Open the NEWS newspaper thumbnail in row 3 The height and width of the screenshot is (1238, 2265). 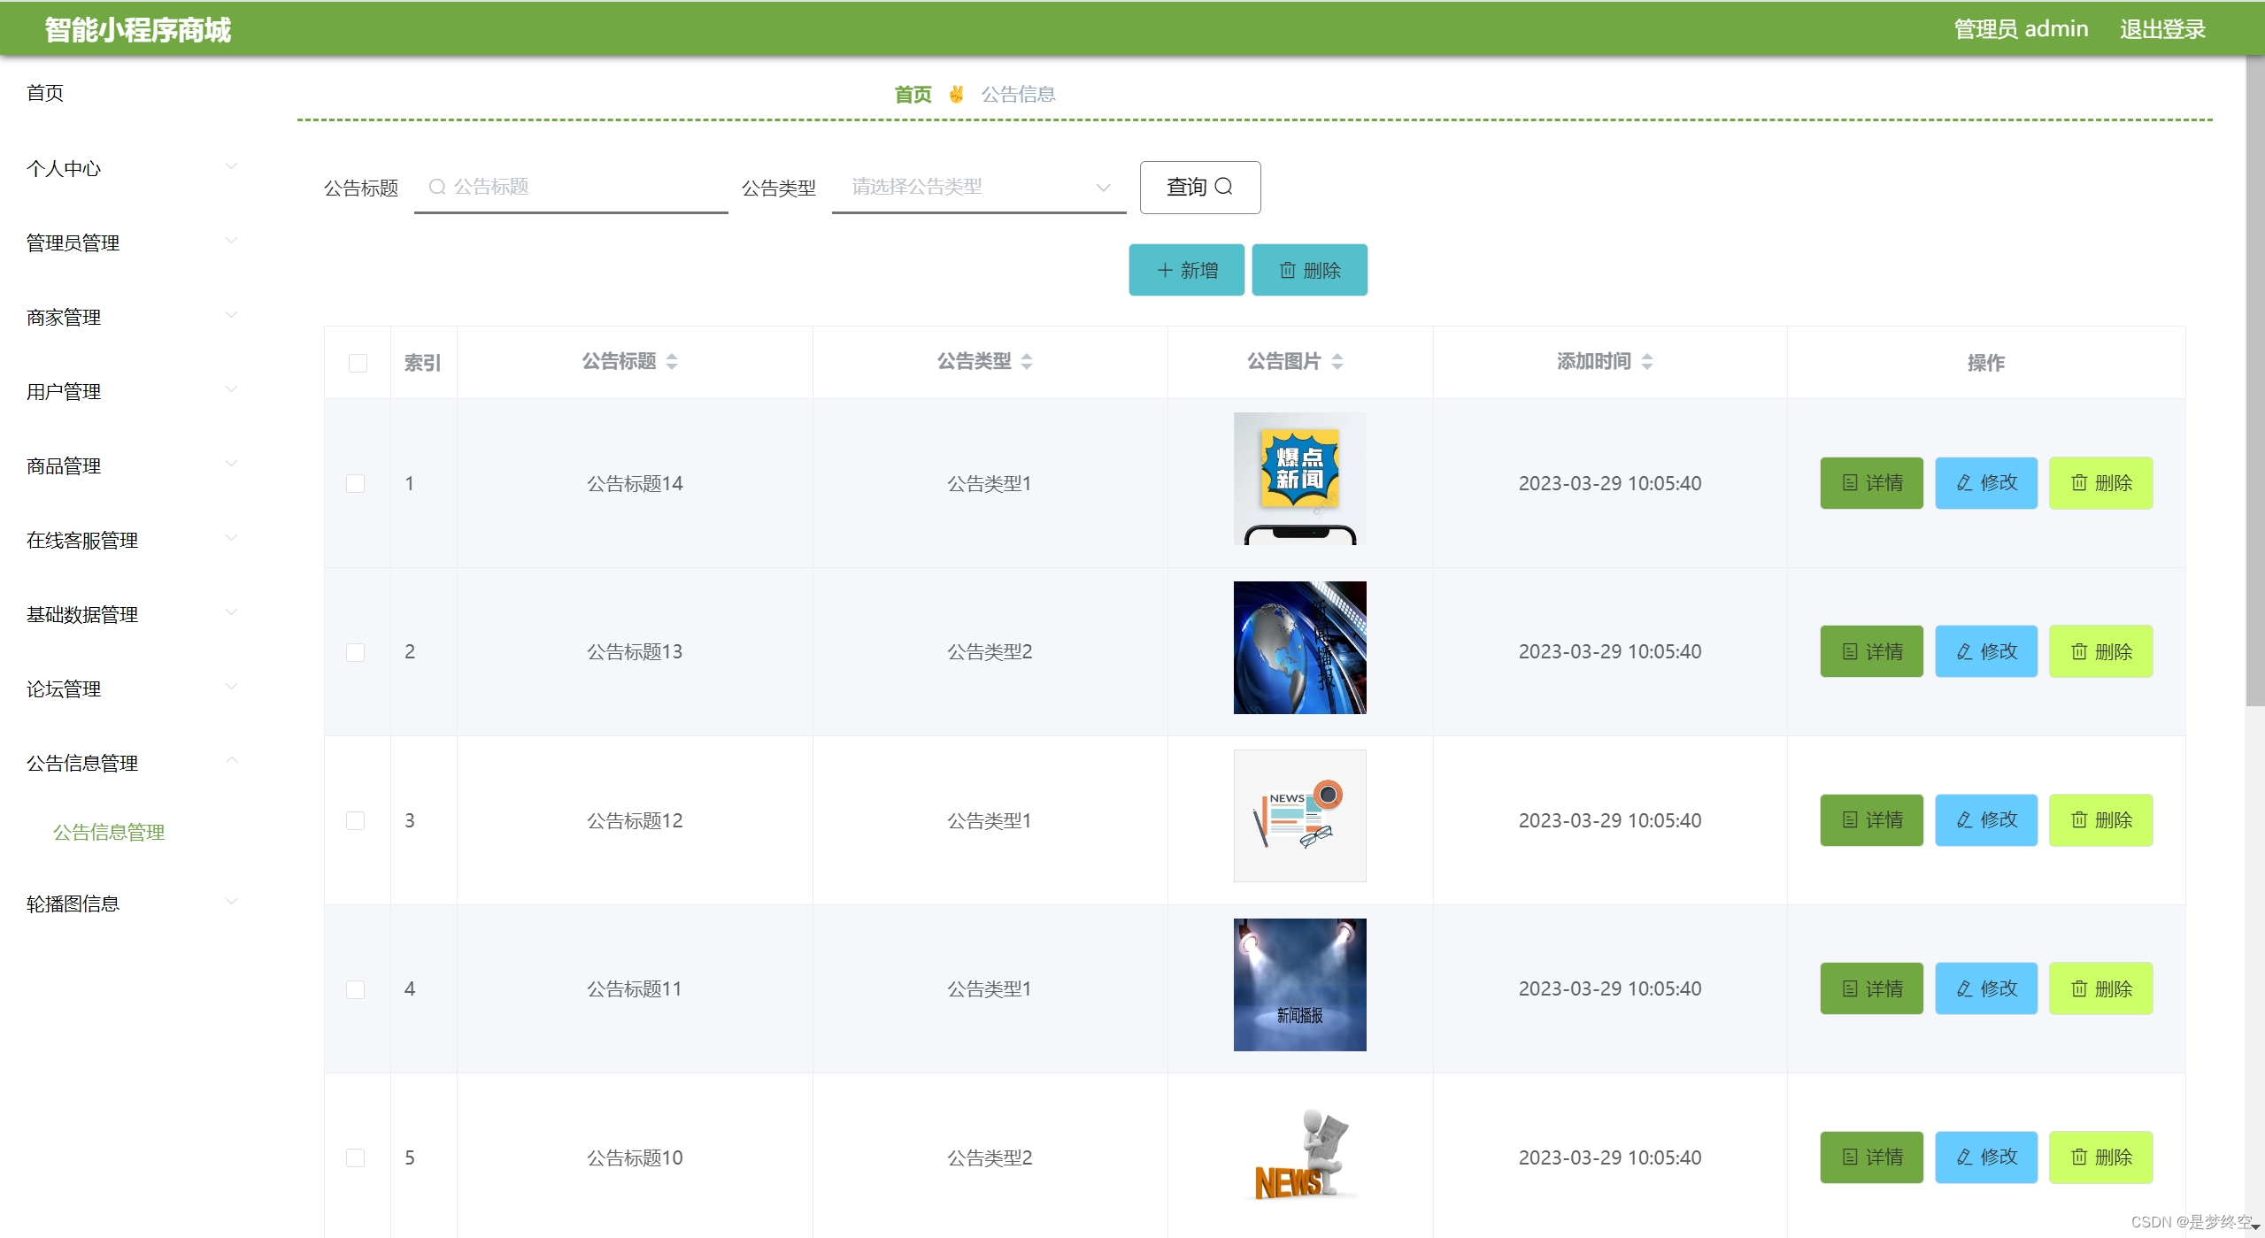click(x=1299, y=816)
